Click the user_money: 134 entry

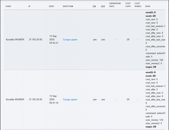pos(154,120)
